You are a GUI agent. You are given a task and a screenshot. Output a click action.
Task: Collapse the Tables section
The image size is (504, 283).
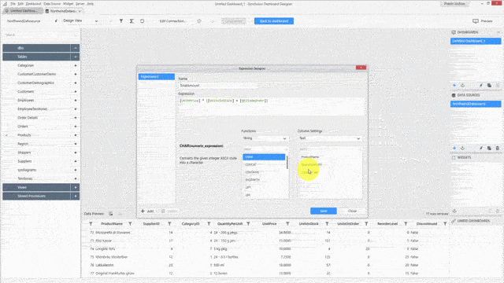tap(75, 57)
